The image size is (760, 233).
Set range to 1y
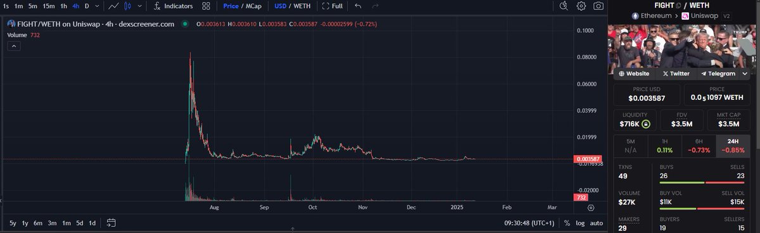[x=25, y=223]
